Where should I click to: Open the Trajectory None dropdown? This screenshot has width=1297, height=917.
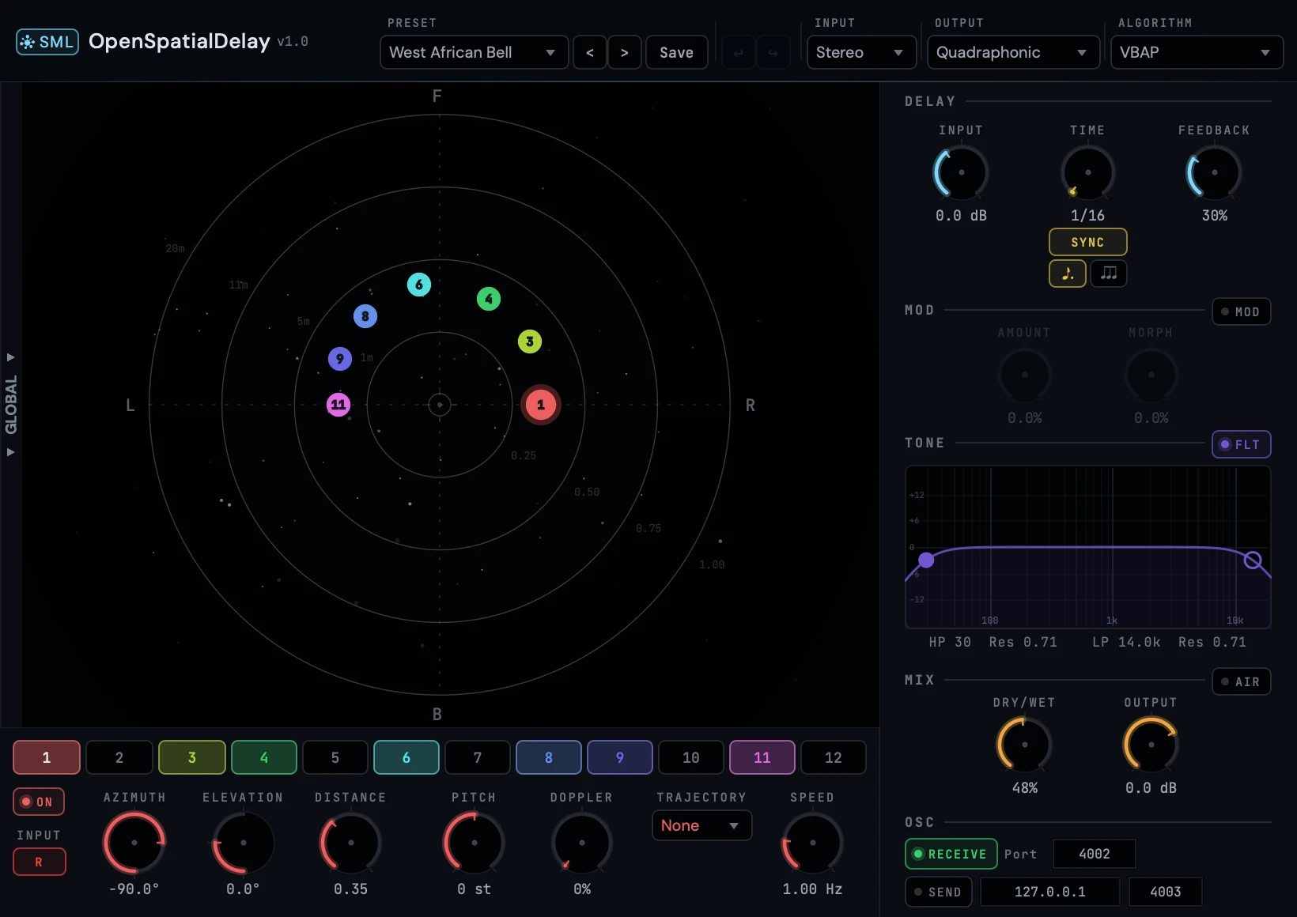coord(701,825)
